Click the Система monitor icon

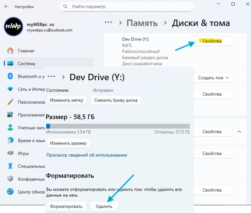[x=10, y=64]
